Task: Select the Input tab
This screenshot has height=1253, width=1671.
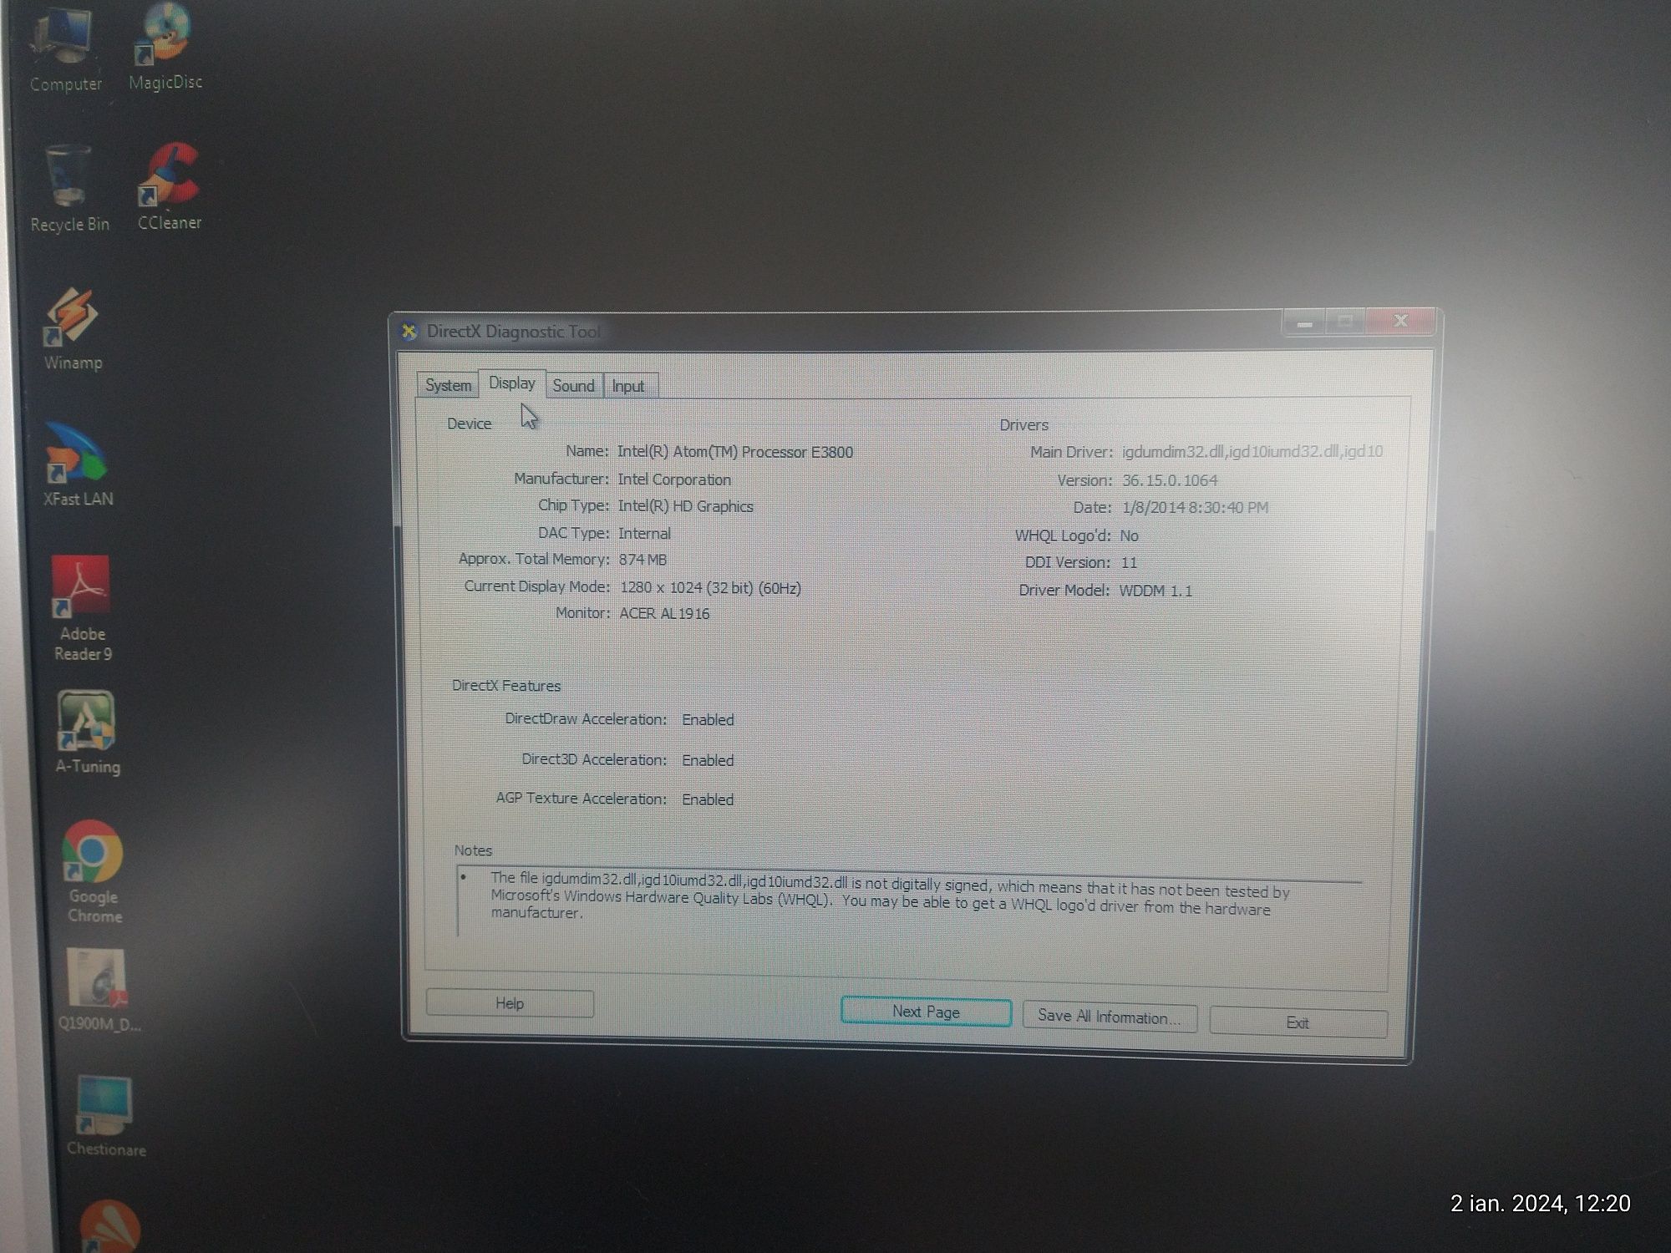Action: tap(627, 386)
